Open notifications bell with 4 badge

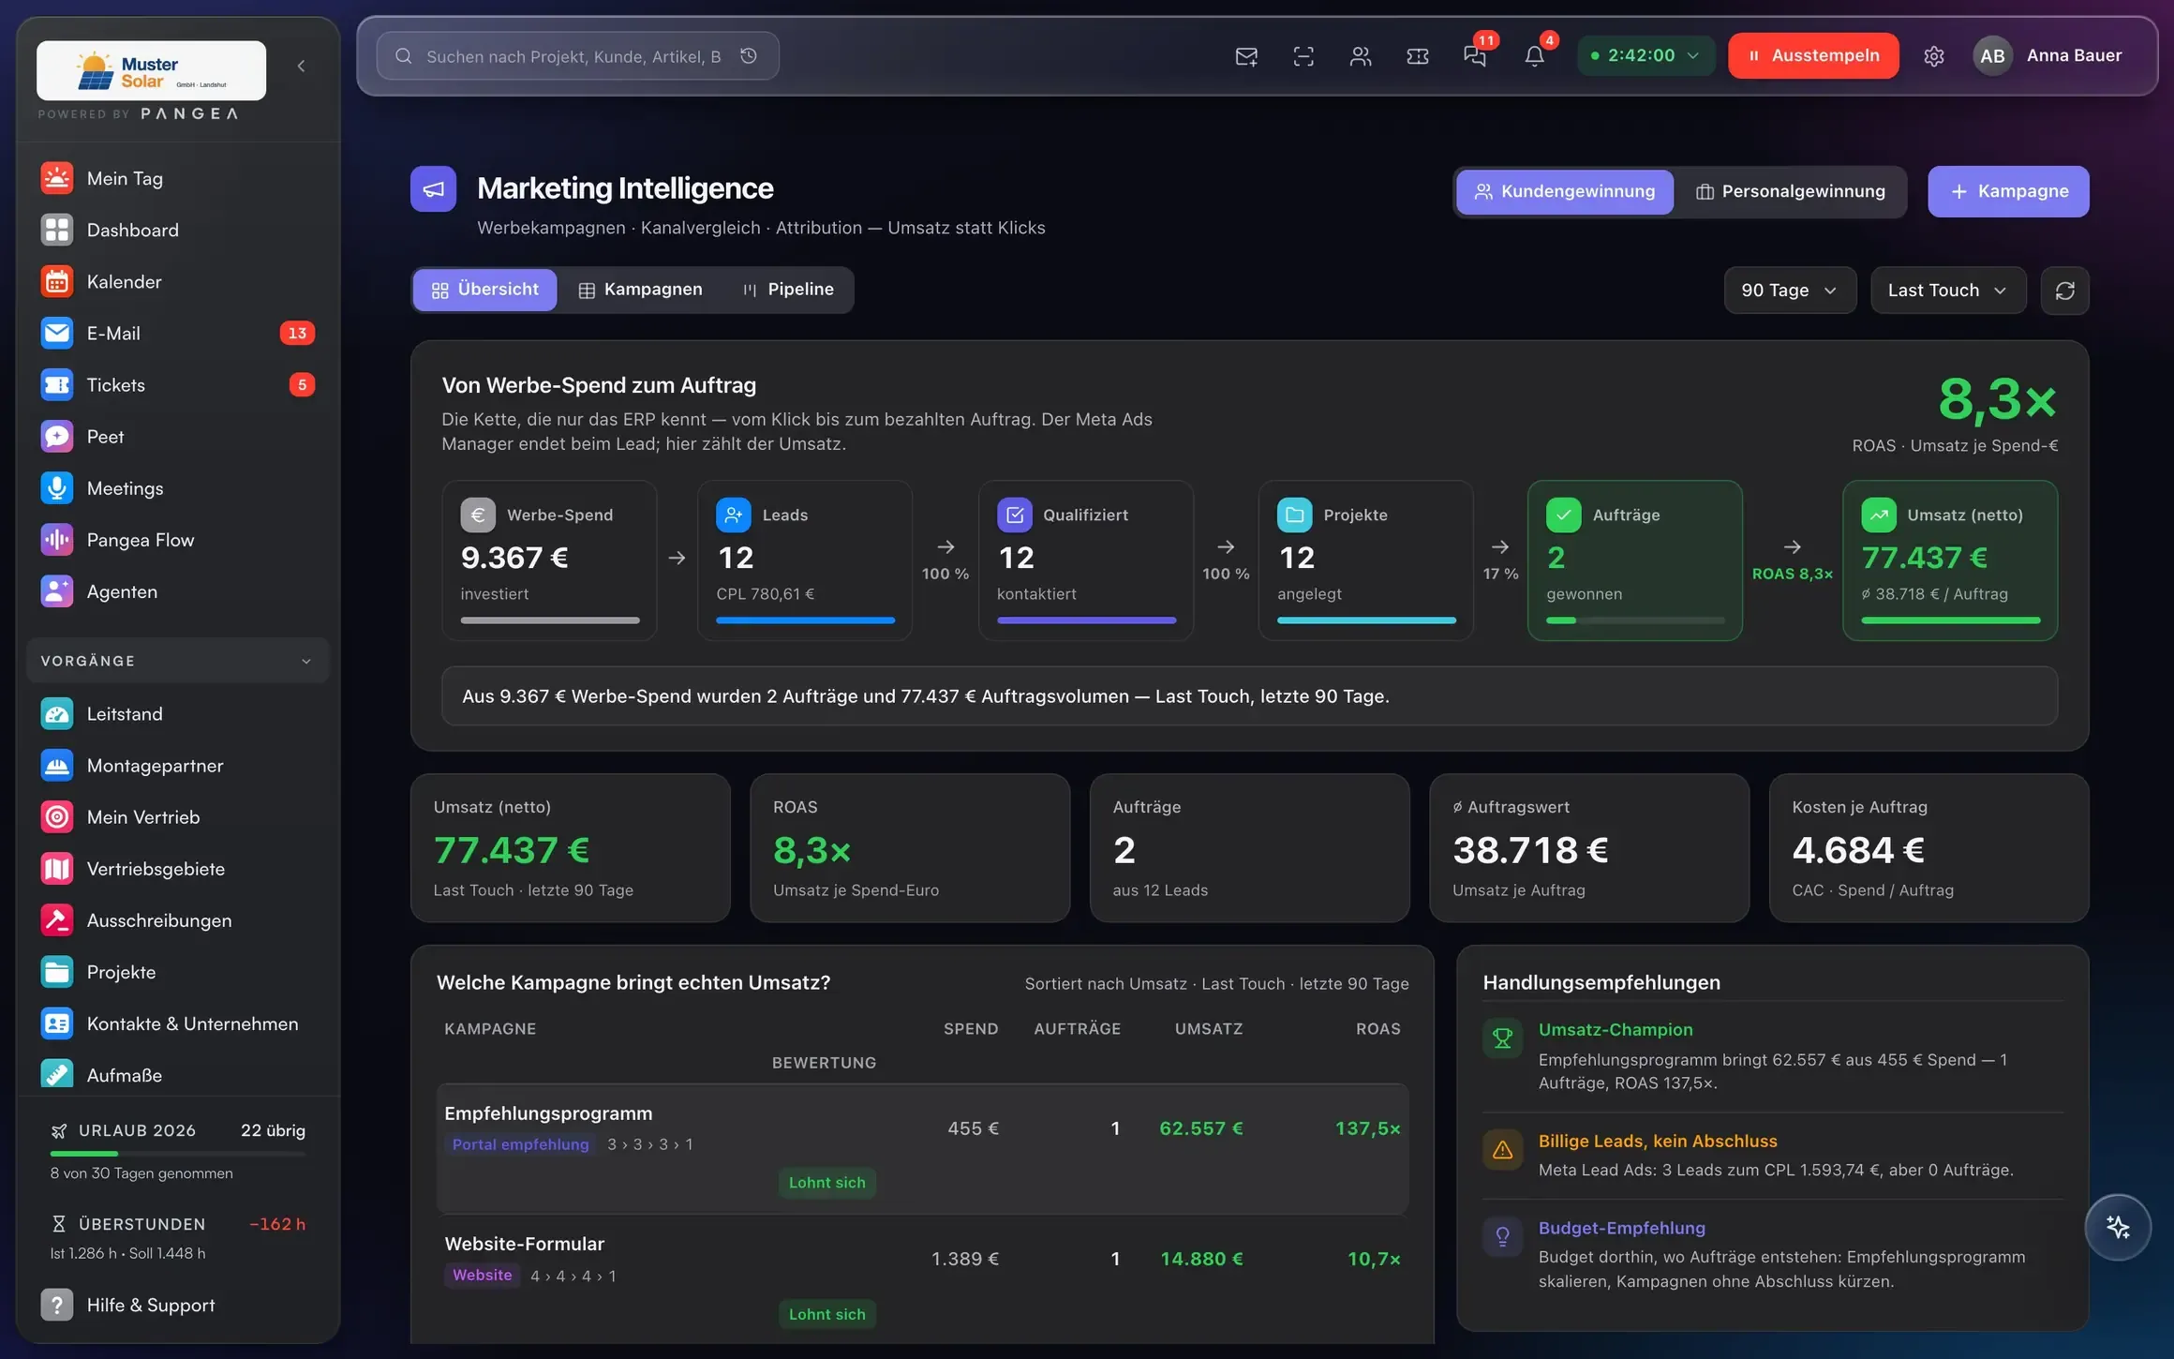tap(1534, 56)
